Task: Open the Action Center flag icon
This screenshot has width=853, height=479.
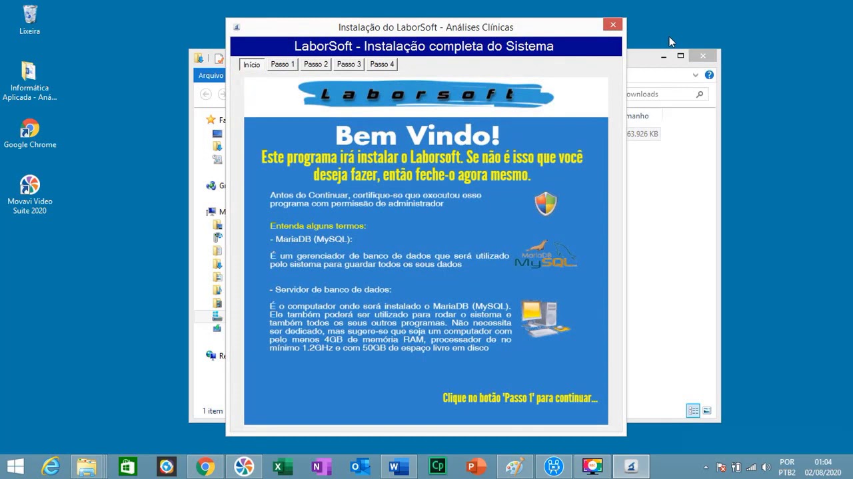Action: pos(722,467)
